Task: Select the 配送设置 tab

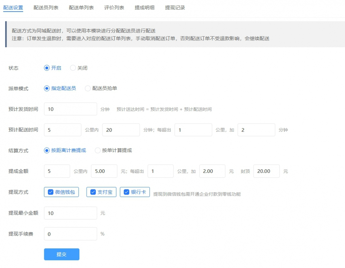Action: click(x=13, y=7)
